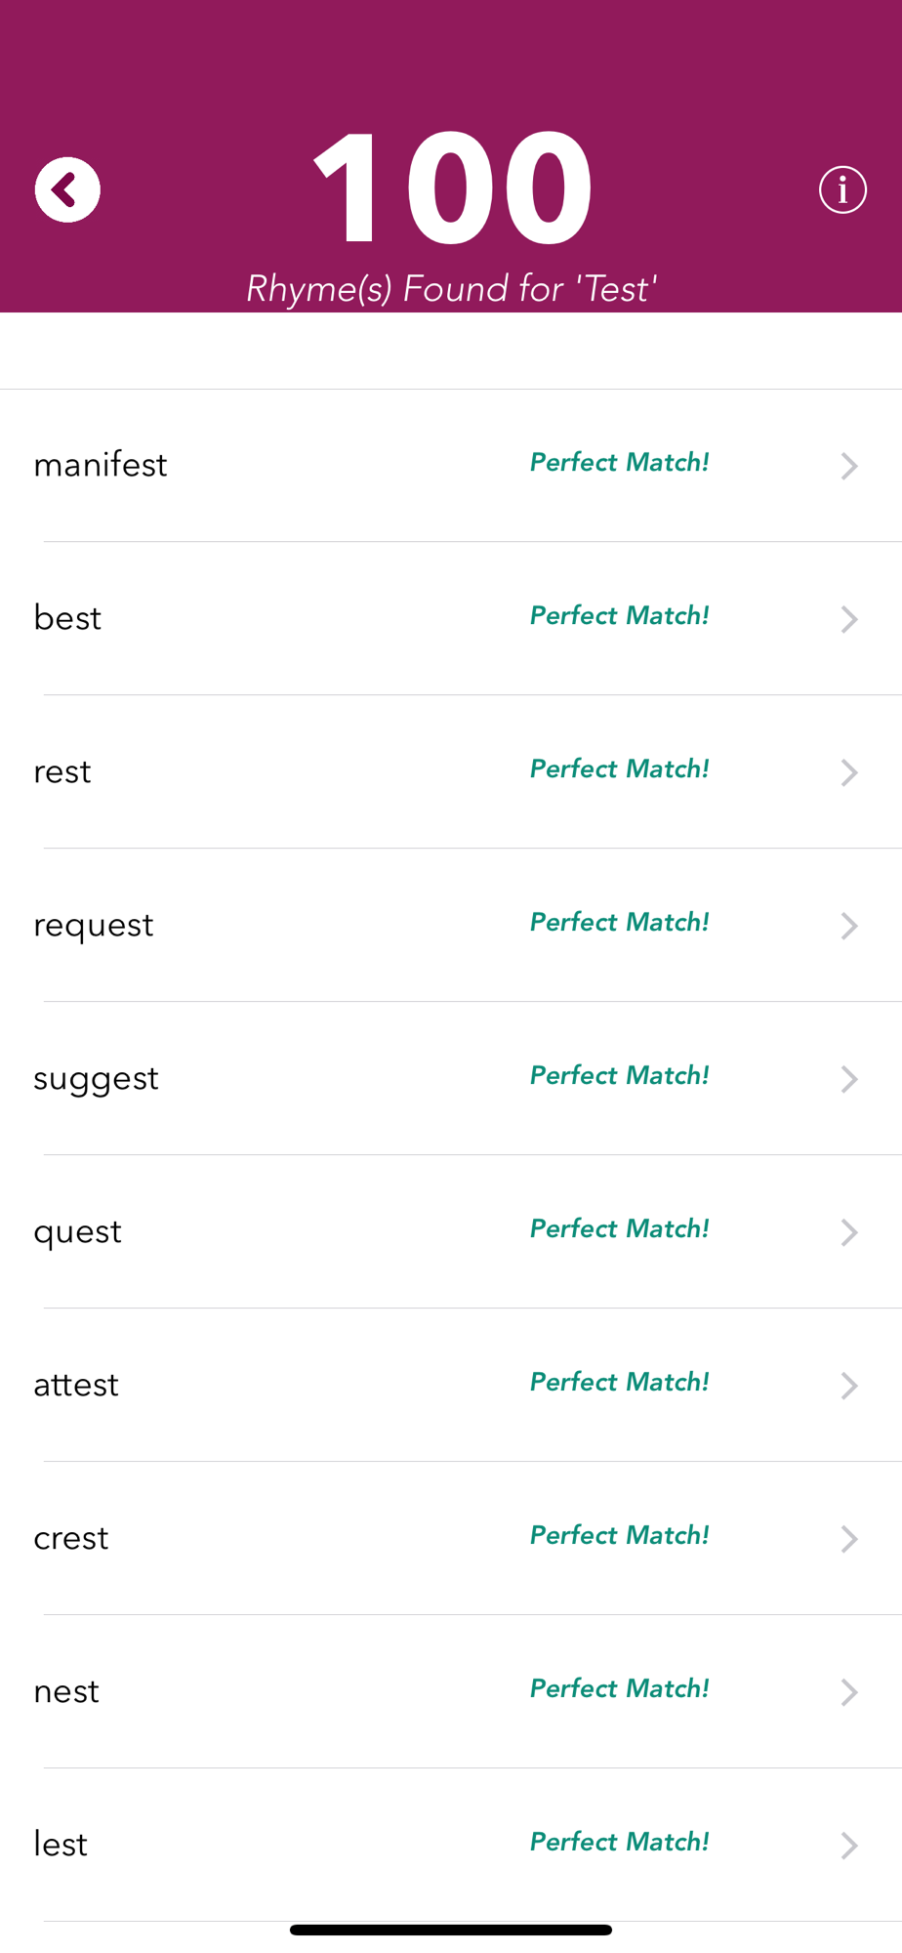Viewport: 902px width, 1953px height.
Task: Tap the word 'quest'
Action: (78, 1231)
